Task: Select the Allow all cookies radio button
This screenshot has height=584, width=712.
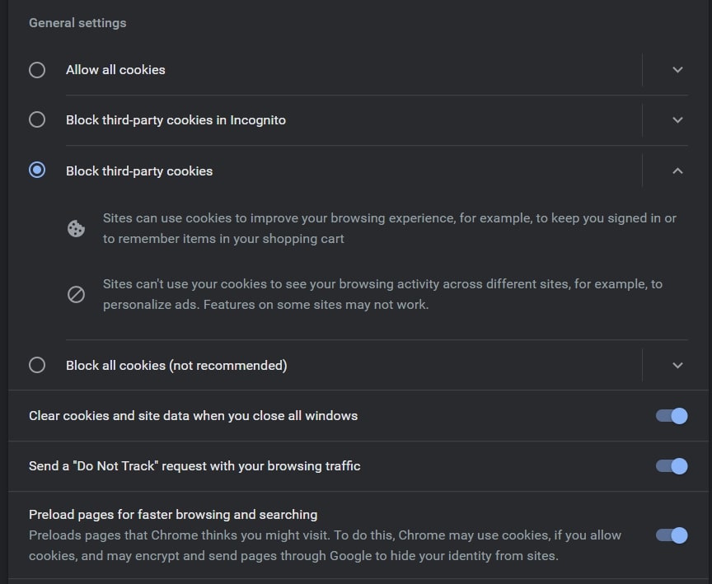Action: [37, 70]
